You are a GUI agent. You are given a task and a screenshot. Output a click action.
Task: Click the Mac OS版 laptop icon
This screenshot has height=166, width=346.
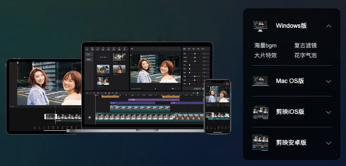[260, 81]
